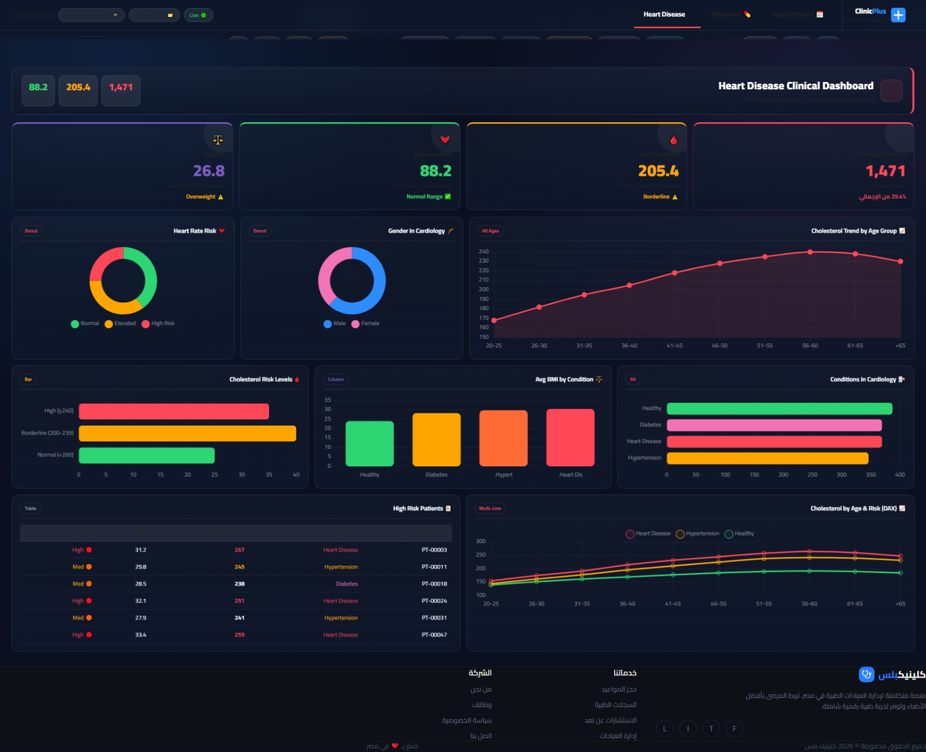Click the High Risk red legend swatch
This screenshot has height=752, width=926.
click(x=146, y=324)
